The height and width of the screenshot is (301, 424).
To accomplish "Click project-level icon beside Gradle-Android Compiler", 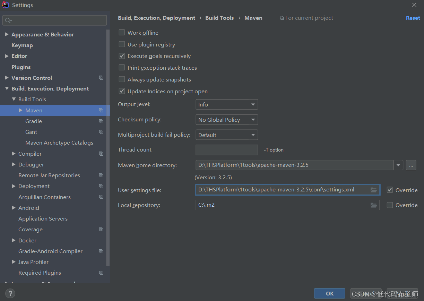I will tap(101, 251).
